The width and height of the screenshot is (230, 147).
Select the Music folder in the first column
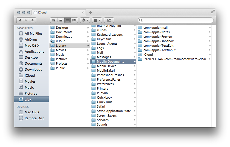coord(69,55)
